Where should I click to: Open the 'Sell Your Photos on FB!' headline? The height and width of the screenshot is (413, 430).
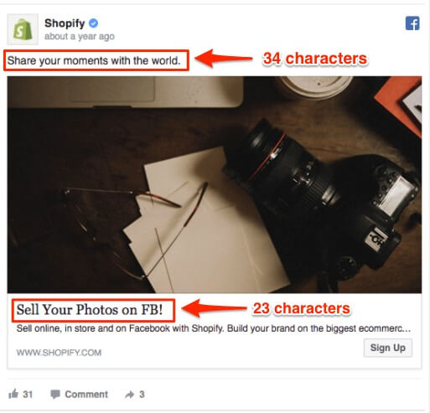point(90,310)
